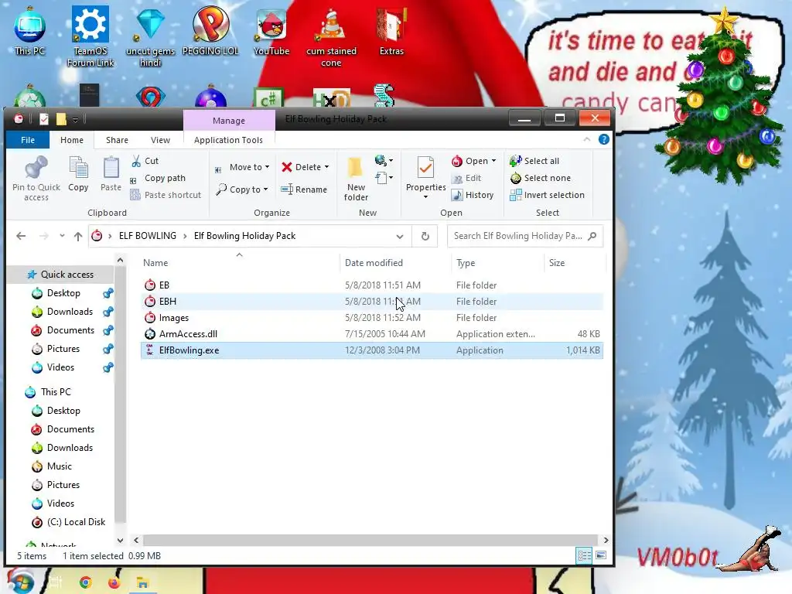The image size is (792, 594).
Task: Open file History in ribbon
Action: [x=473, y=195]
